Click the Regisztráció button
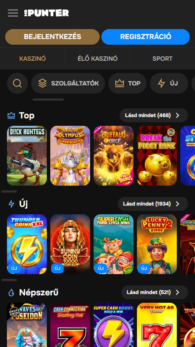This screenshot has height=347, width=195. (x=146, y=37)
